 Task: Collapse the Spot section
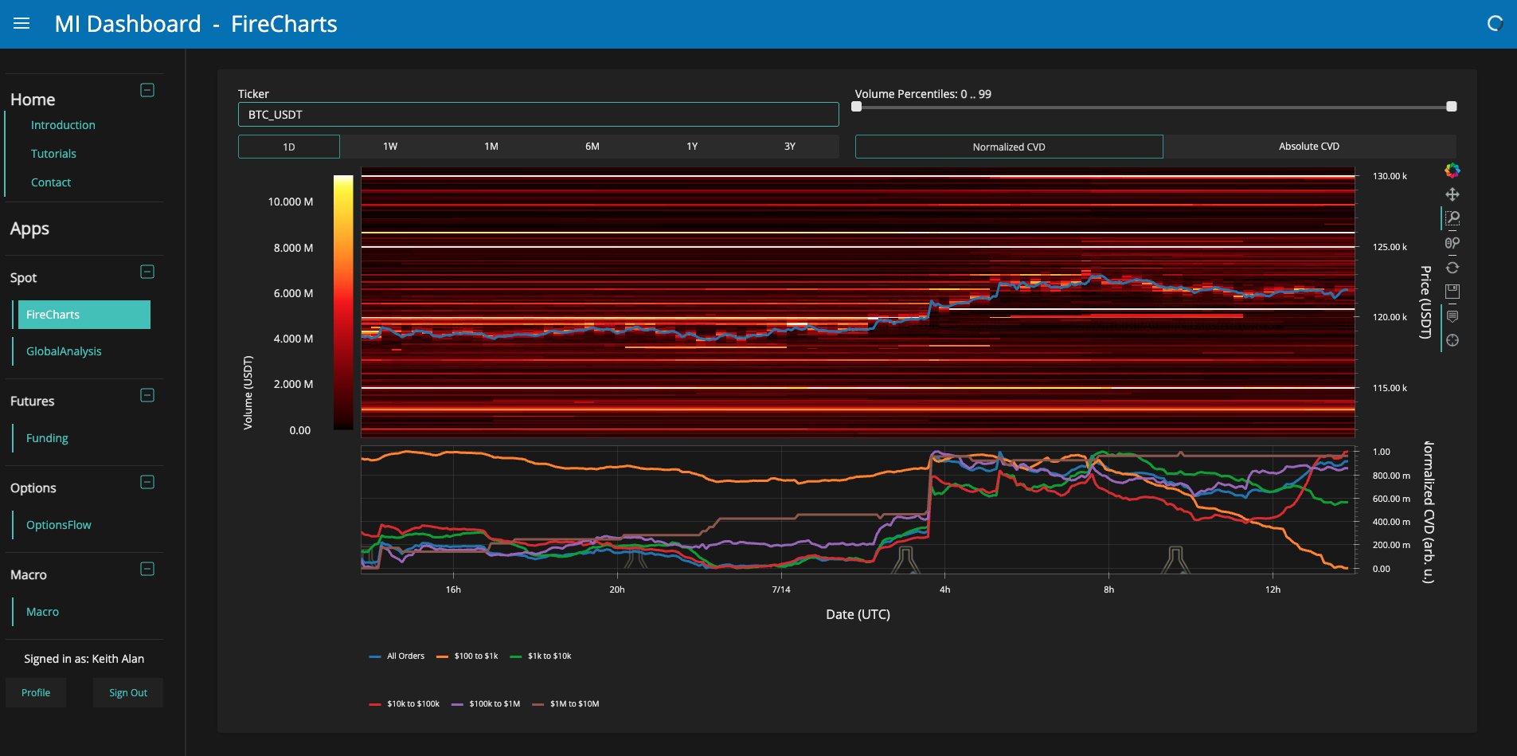point(147,272)
